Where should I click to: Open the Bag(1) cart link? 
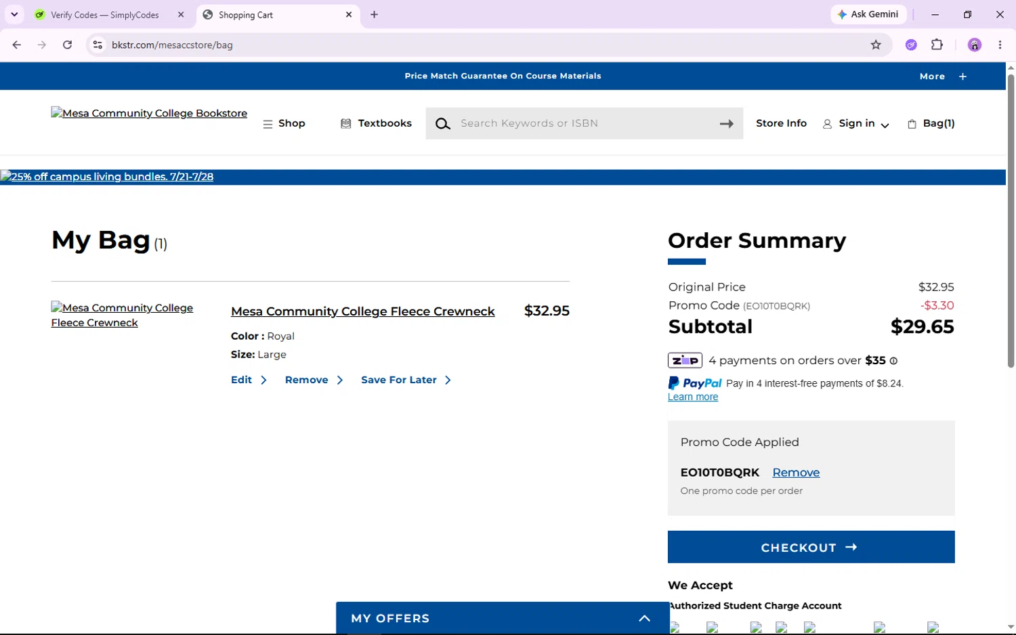click(x=931, y=123)
